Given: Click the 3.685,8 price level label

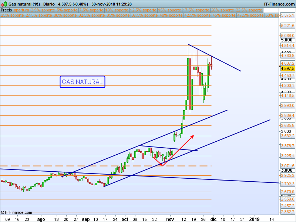Looking at the screenshot, I should pos(287,125).
